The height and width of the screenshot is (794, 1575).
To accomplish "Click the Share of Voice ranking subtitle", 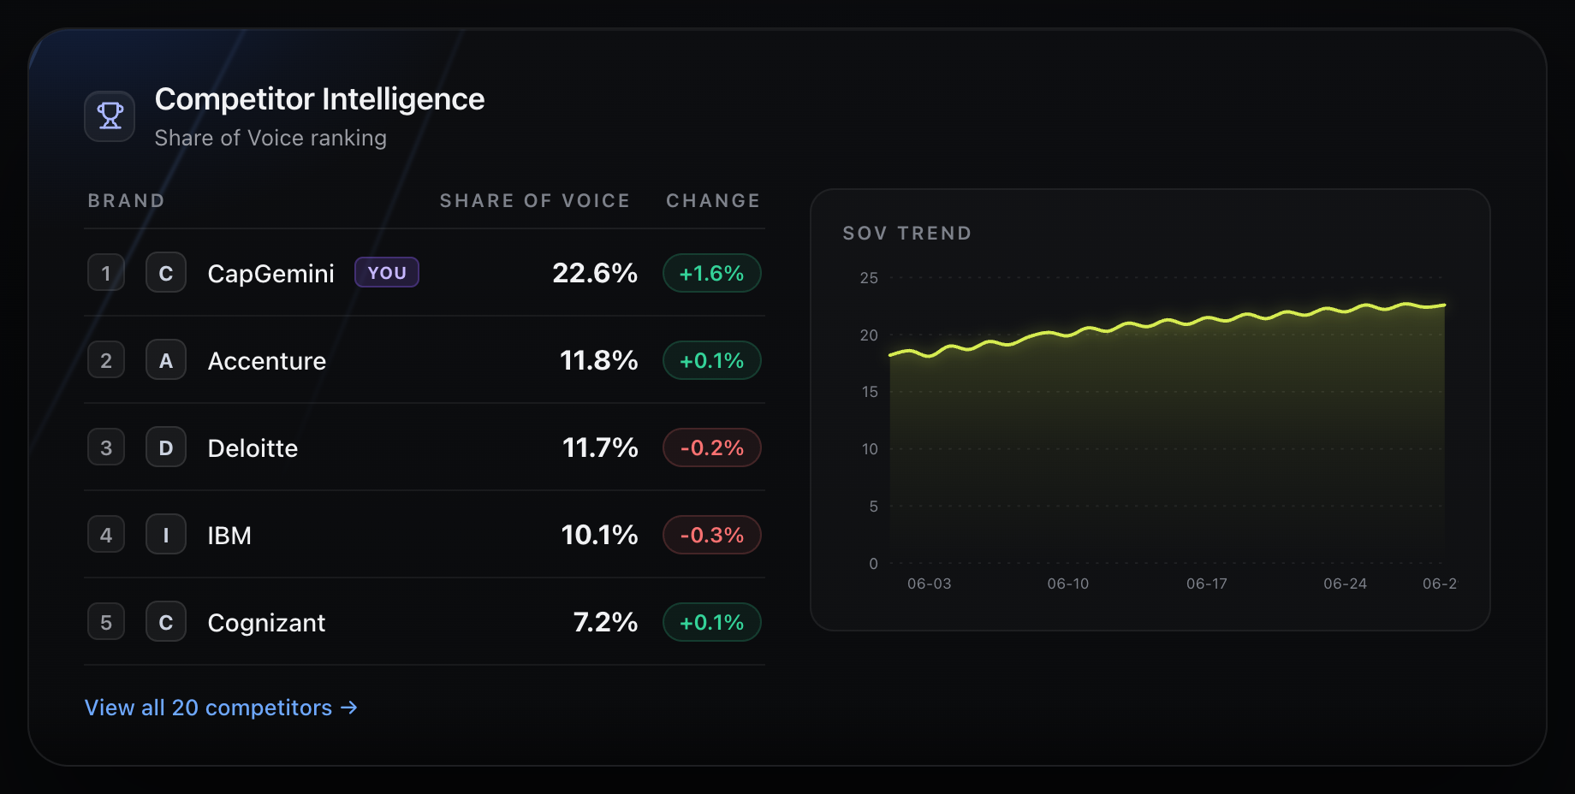I will point(270,138).
